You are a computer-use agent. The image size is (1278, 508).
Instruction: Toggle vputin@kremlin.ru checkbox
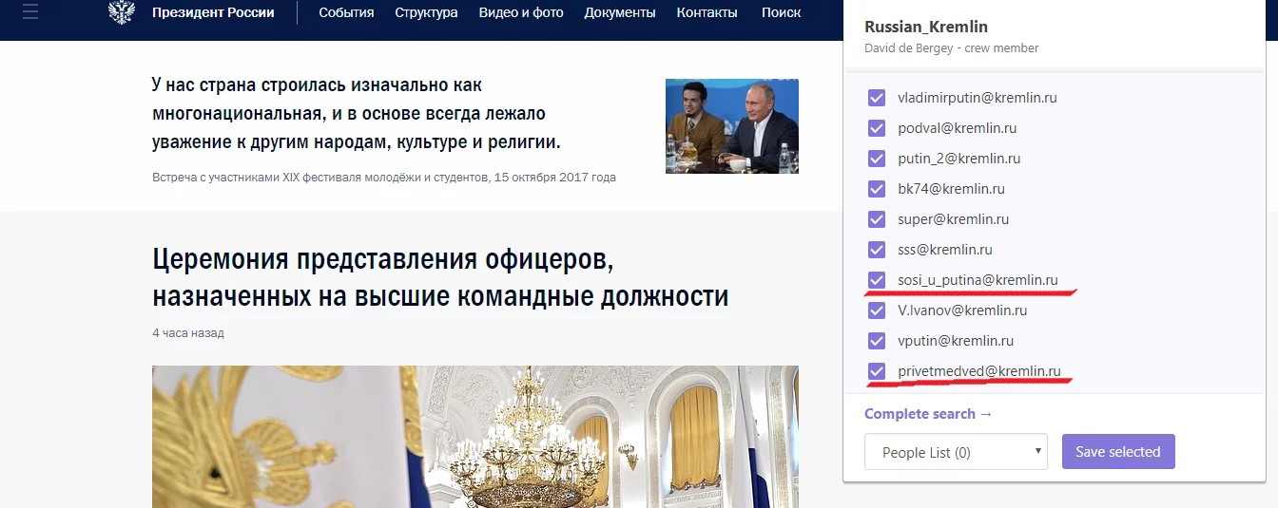click(x=877, y=341)
